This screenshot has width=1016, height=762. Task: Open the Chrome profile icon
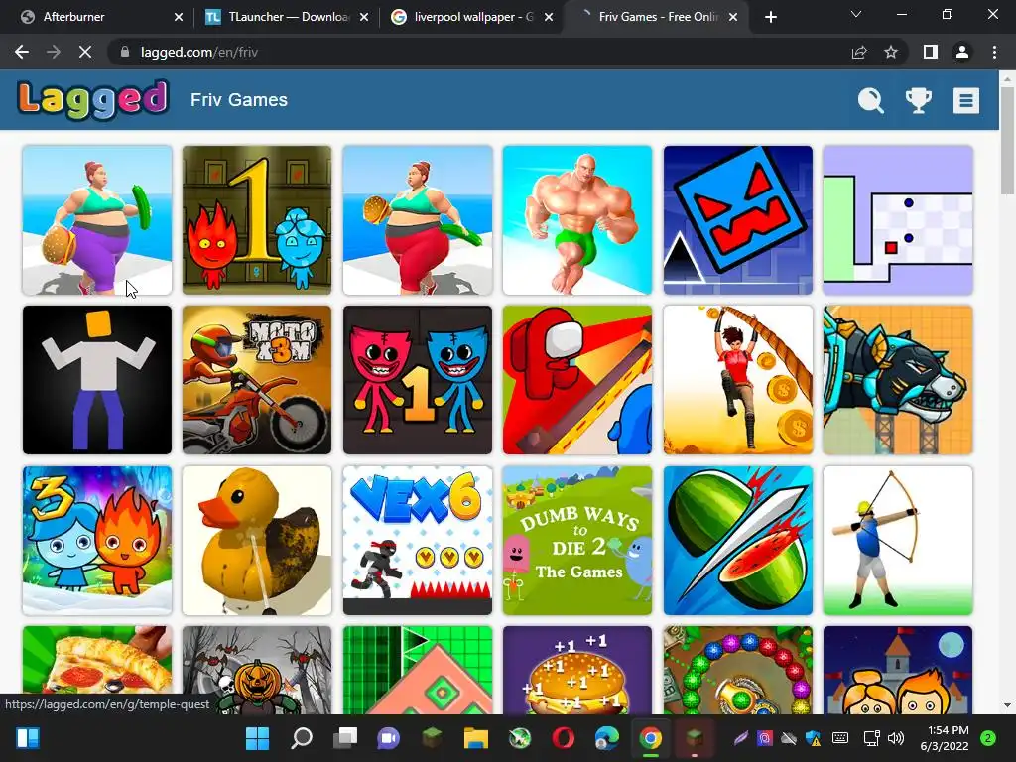coord(962,52)
